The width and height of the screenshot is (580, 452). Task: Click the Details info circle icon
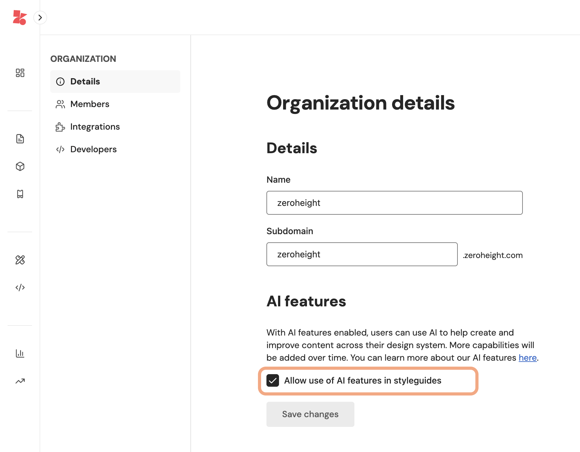point(60,82)
